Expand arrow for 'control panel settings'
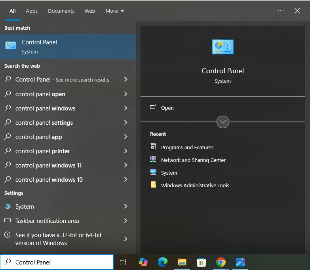 point(126,122)
